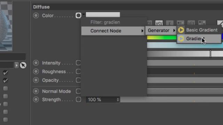Click the dark Roughness slider bar
Image resolution: width=223 pixels, height=125 pixels.
(x=185, y=72)
